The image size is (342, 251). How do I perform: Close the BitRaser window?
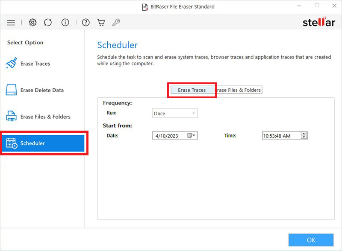[334, 6]
